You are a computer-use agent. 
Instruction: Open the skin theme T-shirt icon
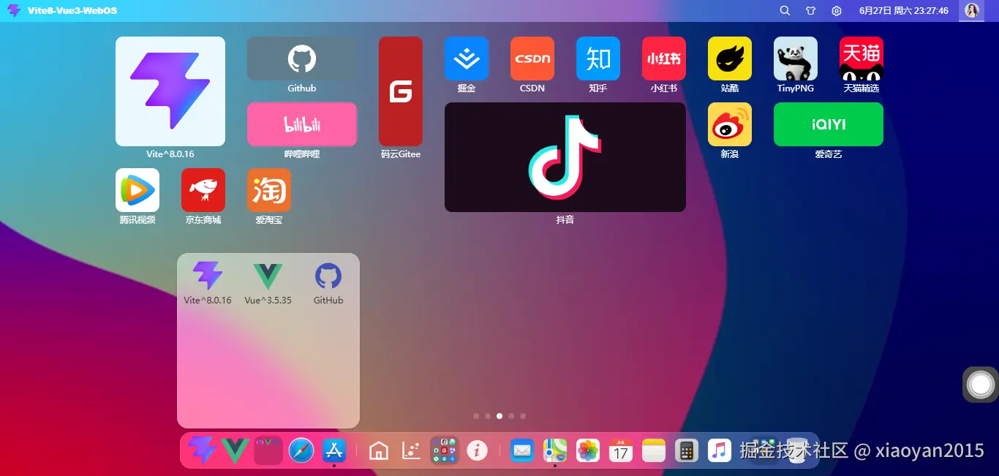coord(810,11)
